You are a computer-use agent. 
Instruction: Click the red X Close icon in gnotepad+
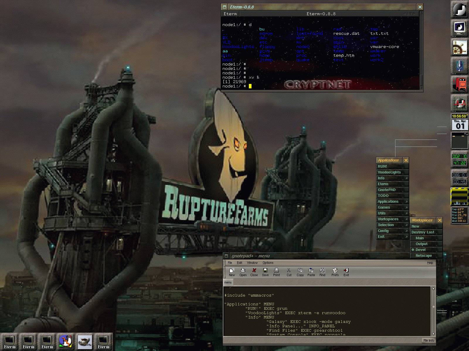[x=254, y=272]
